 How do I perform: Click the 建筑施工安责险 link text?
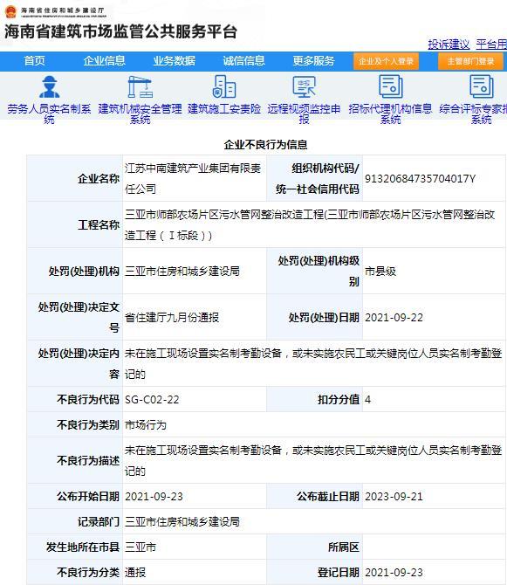pyautogui.click(x=224, y=109)
